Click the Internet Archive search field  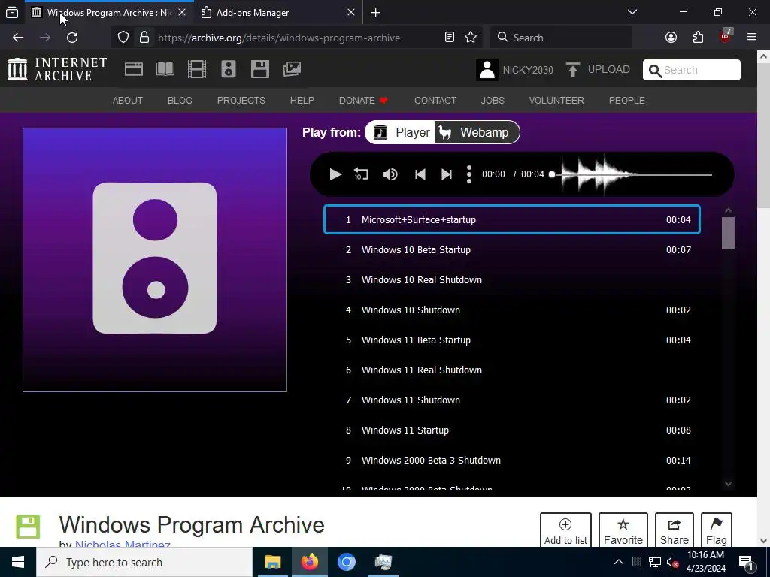[x=692, y=70]
